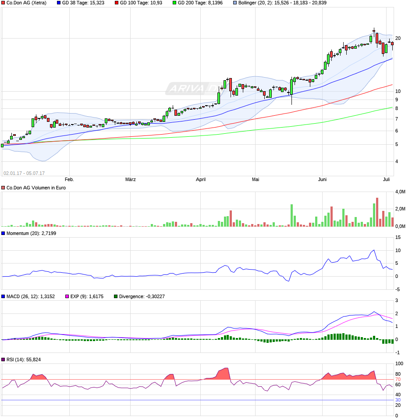The image size is (412, 420).
Task: Click the blue RSI threshold label 30
Action: pos(398,400)
